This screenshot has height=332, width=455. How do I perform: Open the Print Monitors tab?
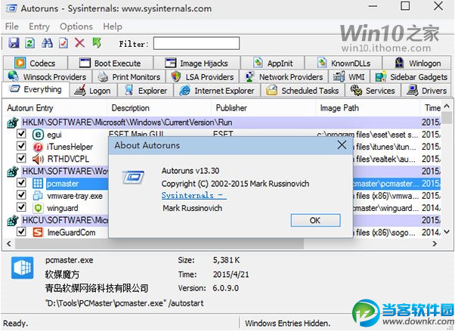(128, 76)
